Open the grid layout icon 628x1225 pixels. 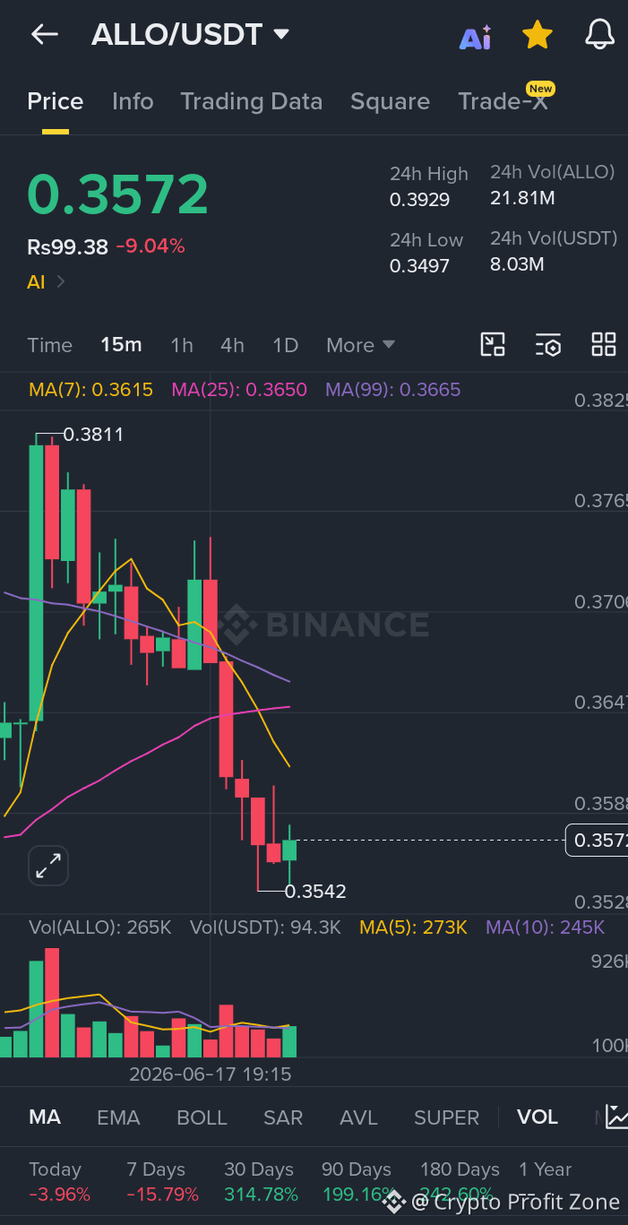pos(604,344)
